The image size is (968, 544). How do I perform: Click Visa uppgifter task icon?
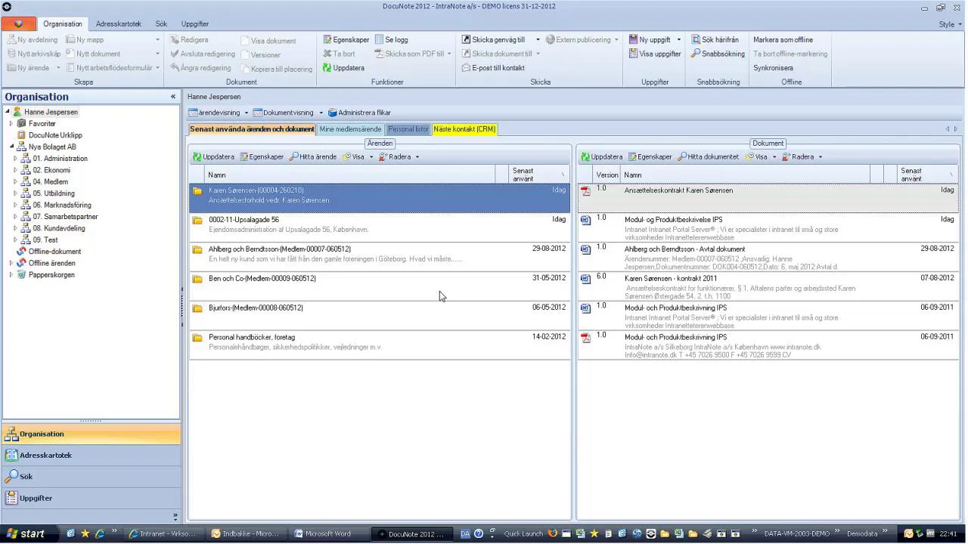(x=633, y=54)
